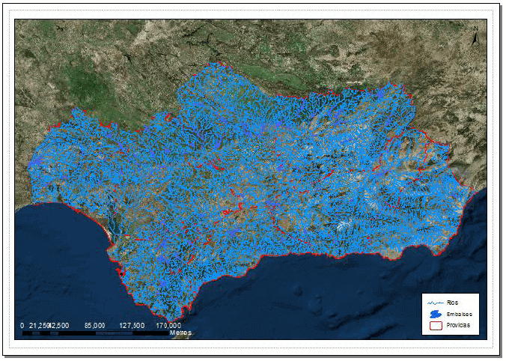Click the scale bar graphic
Image resolution: width=506 pixels, height=361 pixels.
click(97, 333)
